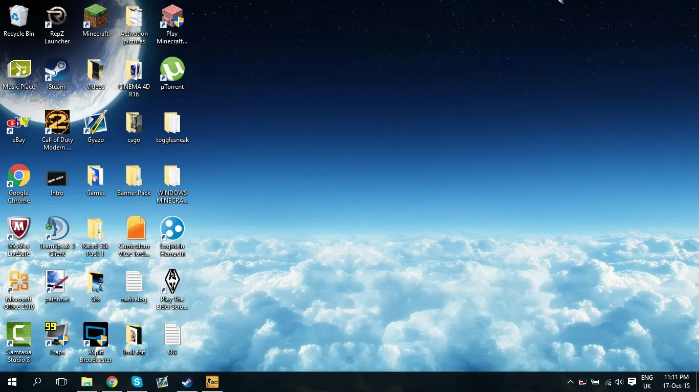Select the Recycle Bin desktop icon
This screenshot has width=699, height=392.
pos(19,21)
